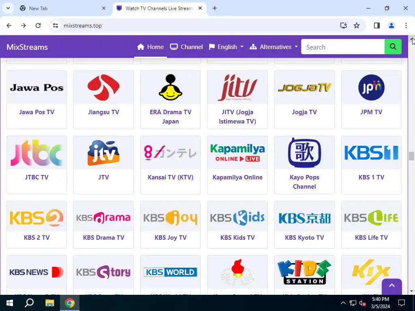Image resolution: width=415 pixels, height=311 pixels.
Task: Select the ERA Drama TV Japan logo
Action: (x=171, y=87)
